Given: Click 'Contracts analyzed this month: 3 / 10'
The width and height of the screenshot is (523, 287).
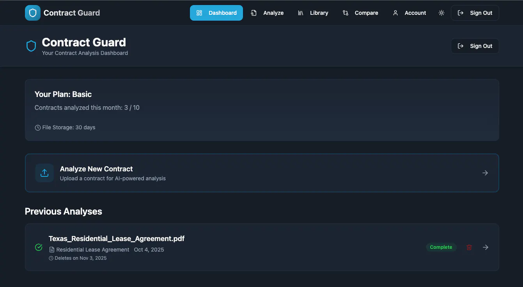Looking at the screenshot, I should click(87, 107).
